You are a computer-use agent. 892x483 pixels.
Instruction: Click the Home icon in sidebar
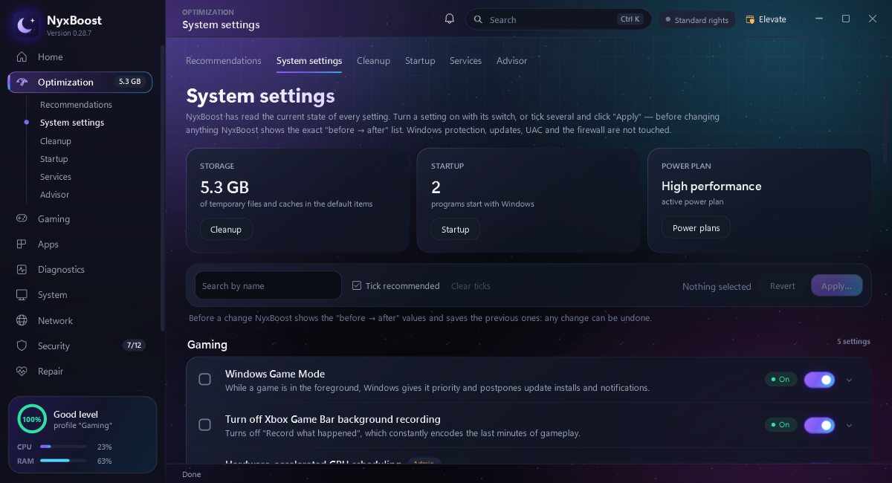click(22, 56)
